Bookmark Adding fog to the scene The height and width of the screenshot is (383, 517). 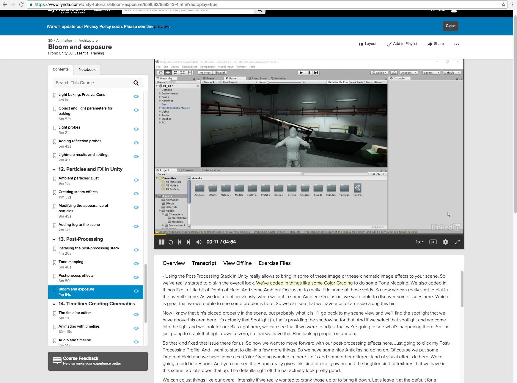[54, 225]
